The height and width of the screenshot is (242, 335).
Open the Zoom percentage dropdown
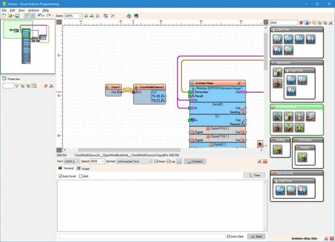pos(81,16)
